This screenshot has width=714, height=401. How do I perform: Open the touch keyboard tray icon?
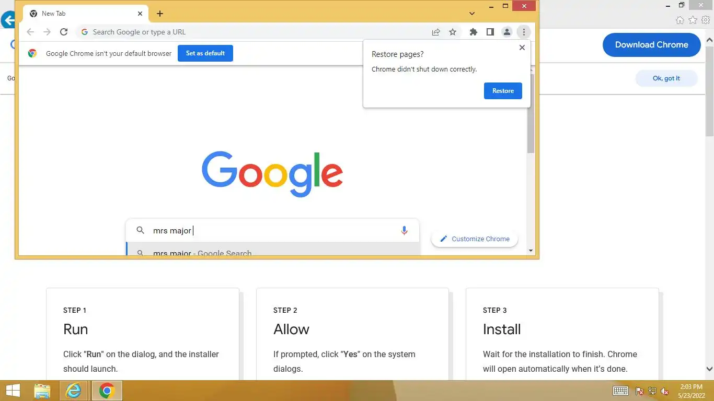(620, 391)
